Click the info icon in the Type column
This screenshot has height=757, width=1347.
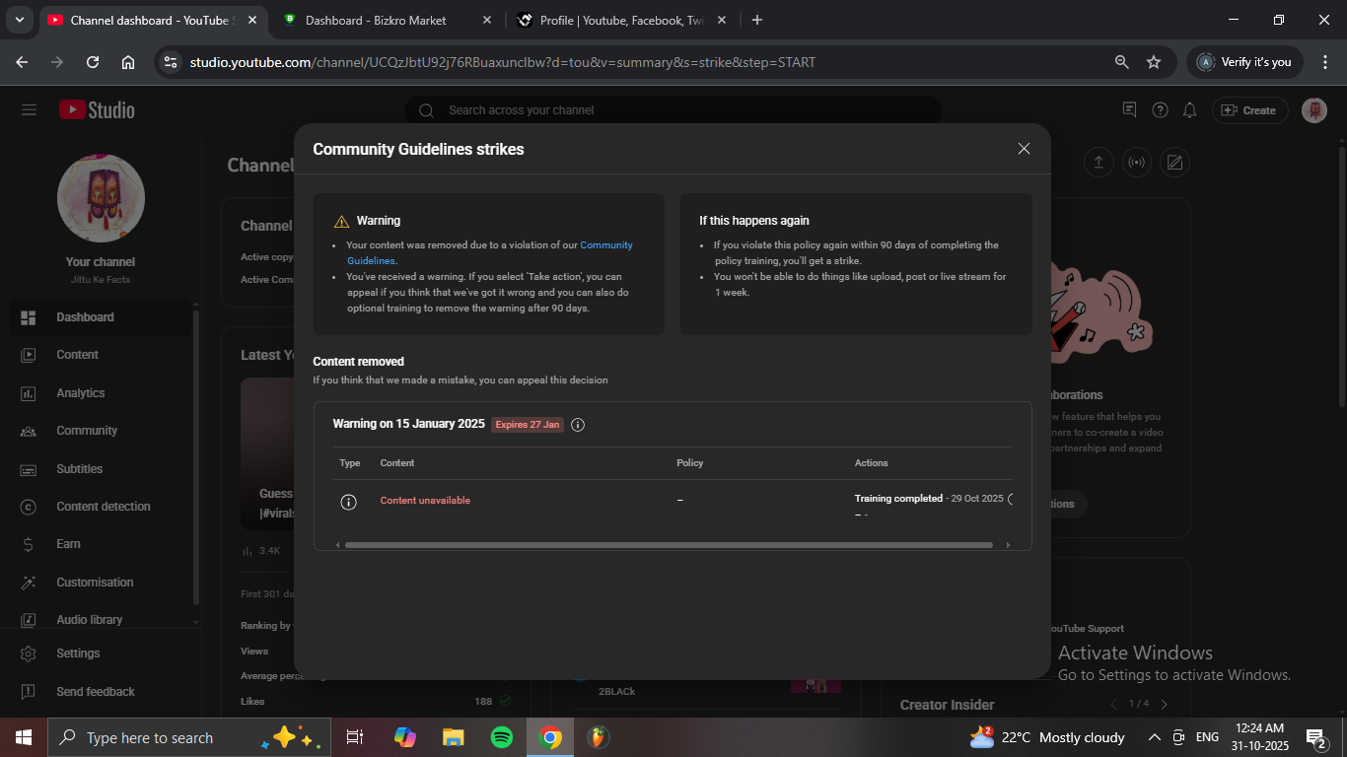click(x=348, y=502)
